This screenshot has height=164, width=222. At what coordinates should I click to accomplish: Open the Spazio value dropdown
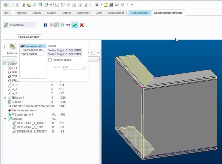tap(84, 67)
